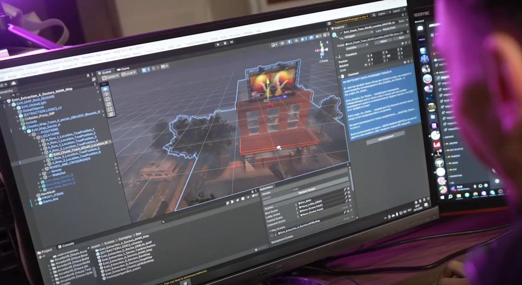Select the Rect tool in the scene overlay
522x285 pixels.
click(x=110, y=109)
